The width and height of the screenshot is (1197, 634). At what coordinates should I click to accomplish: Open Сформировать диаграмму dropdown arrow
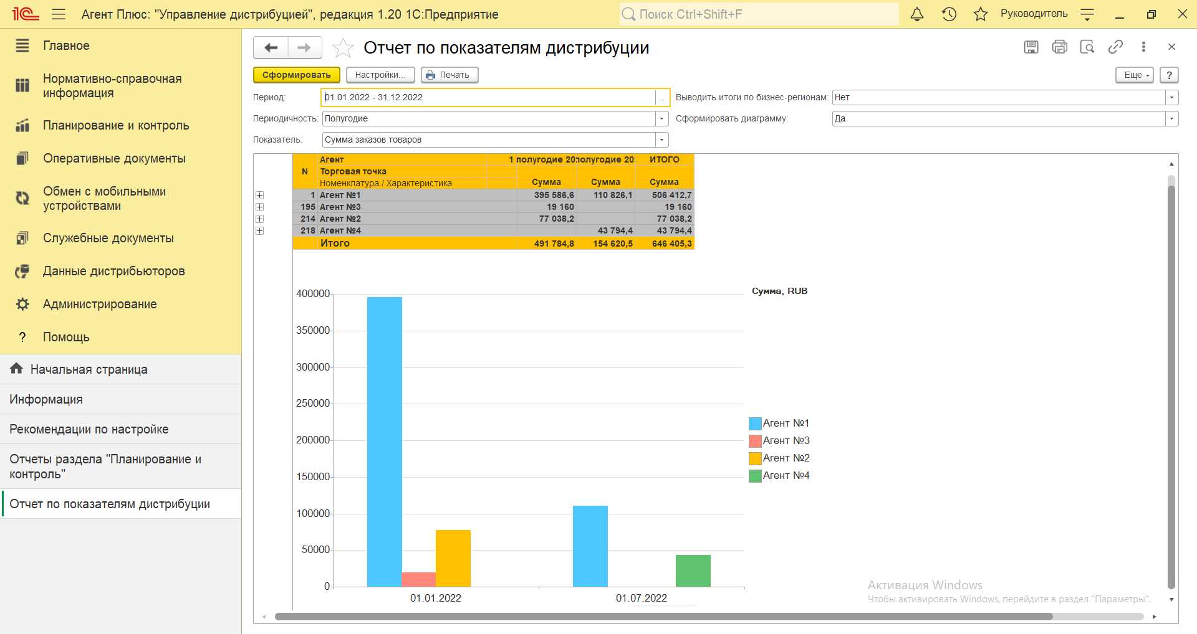click(x=1172, y=118)
